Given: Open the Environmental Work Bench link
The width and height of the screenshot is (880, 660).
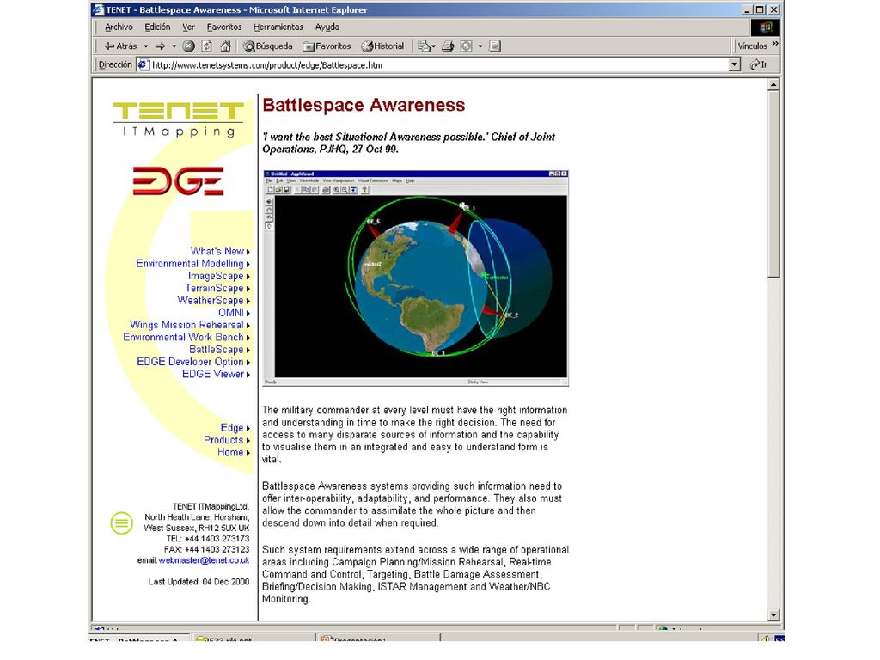Looking at the screenshot, I should click(184, 337).
